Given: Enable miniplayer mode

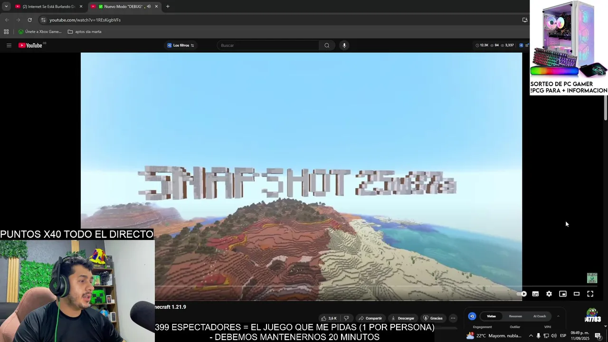Looking at the screenshot, I should [x=563, y=294].
